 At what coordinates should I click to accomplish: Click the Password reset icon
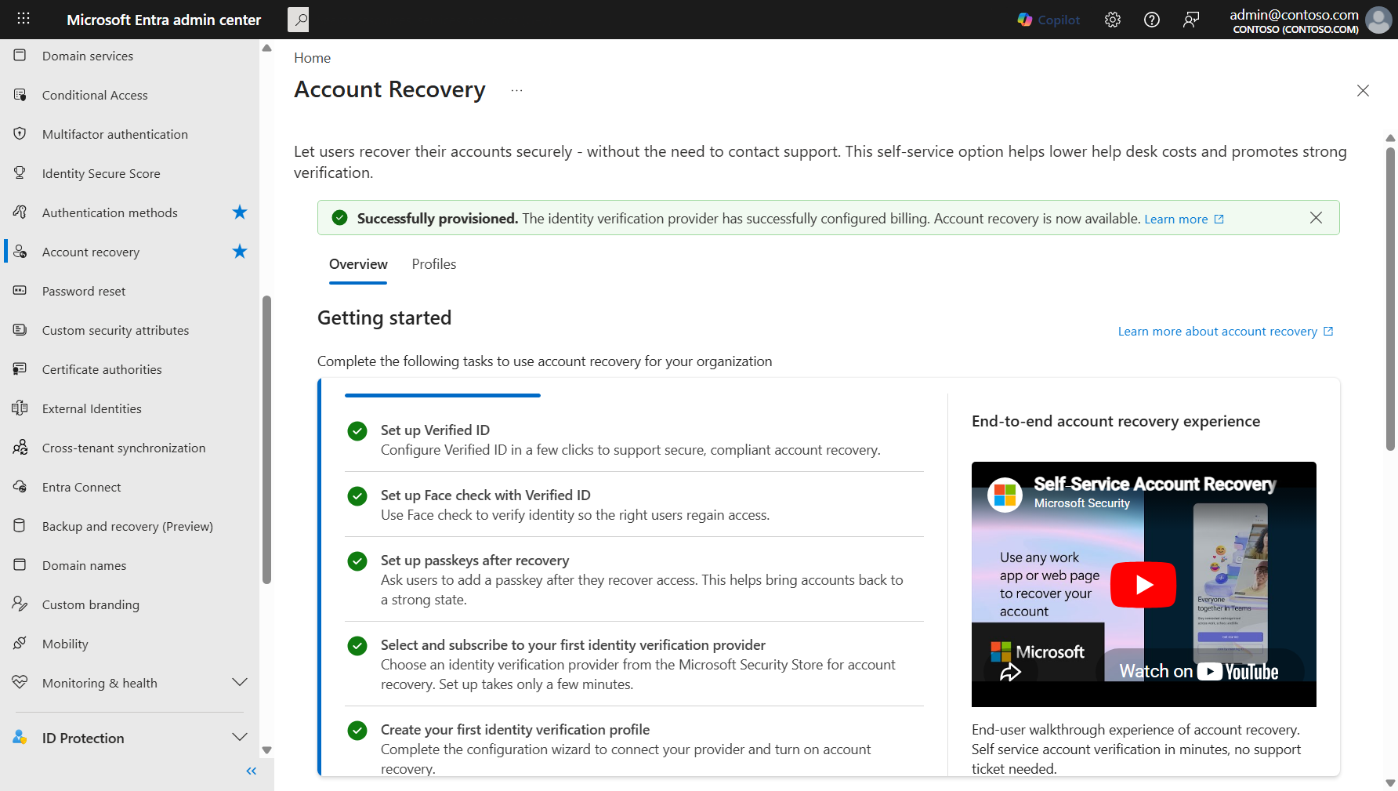point(20,291)
